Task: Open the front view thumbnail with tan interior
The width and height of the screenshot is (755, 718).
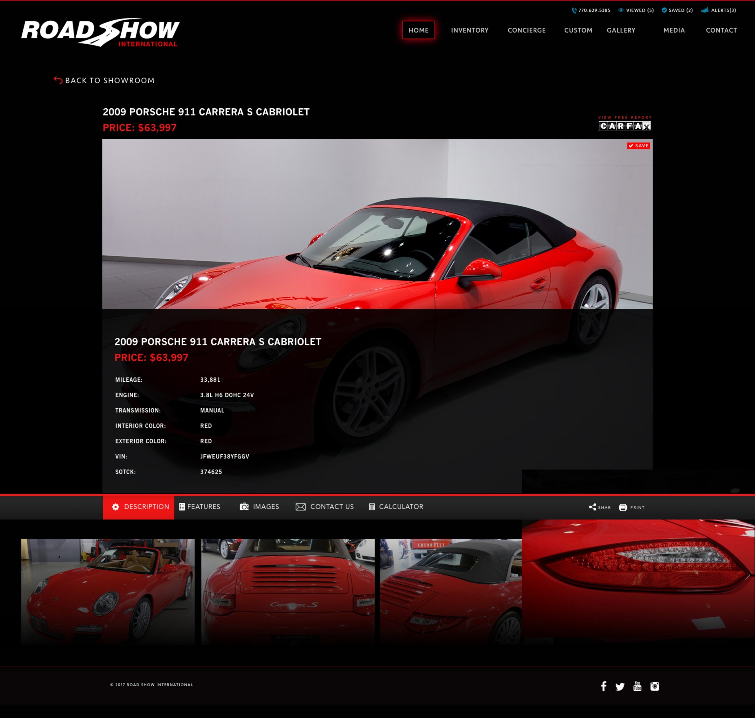Action: pyautogui.click(x=108, y=592)
